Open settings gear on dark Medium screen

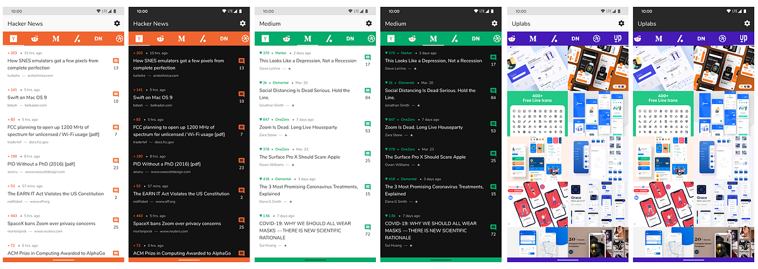494,23
